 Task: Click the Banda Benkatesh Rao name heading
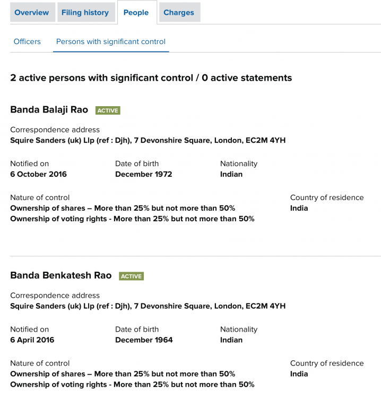click(x=61, y=275)
